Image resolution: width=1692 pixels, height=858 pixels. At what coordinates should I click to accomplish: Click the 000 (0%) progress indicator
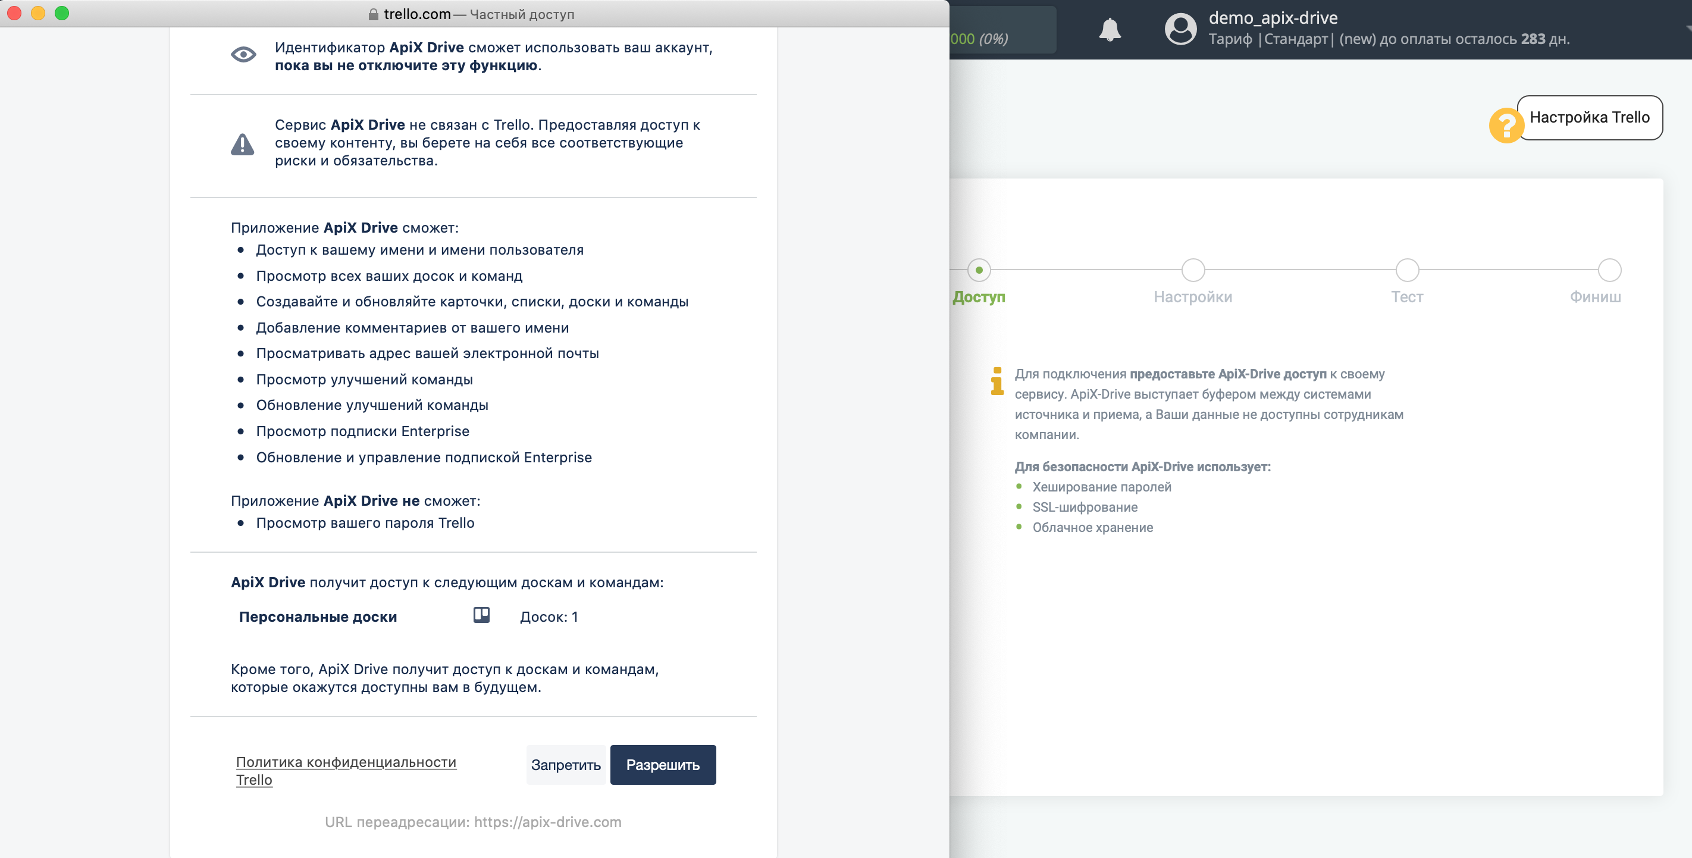[x=979, y=39]
